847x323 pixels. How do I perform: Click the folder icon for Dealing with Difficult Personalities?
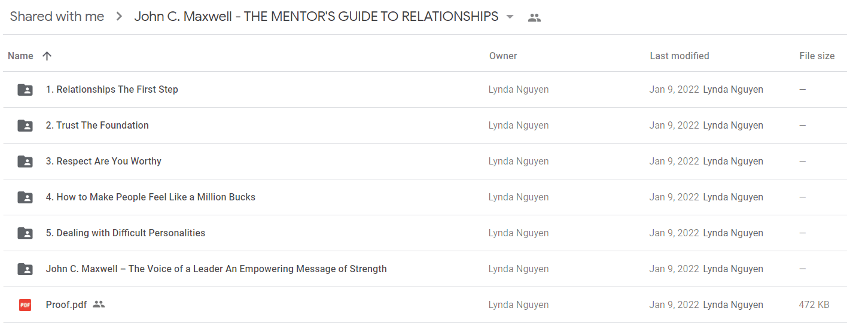25,233
